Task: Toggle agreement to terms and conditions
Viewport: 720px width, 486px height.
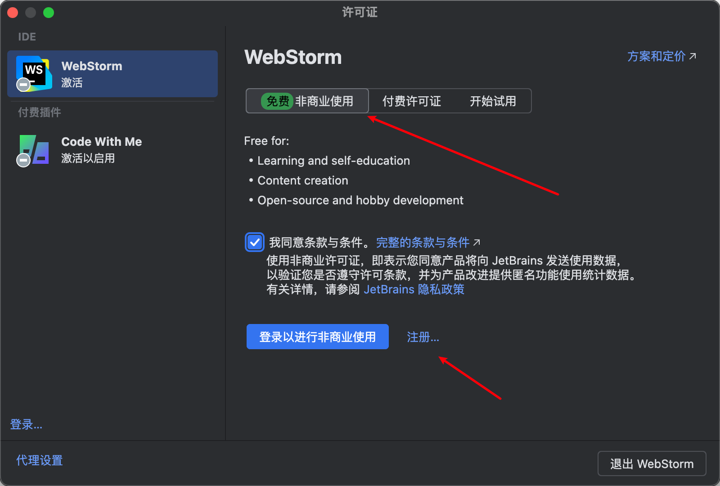Action: pos(254,242)
